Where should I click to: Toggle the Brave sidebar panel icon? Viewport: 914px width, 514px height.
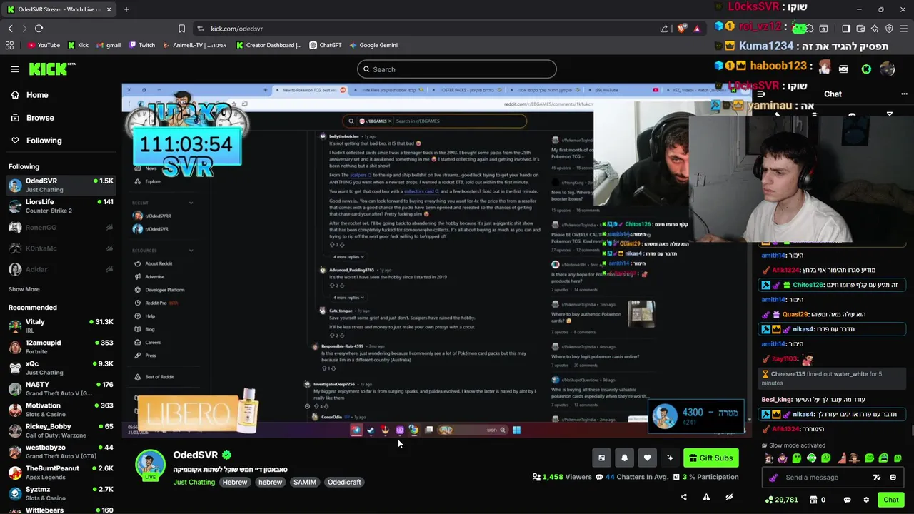coord(846,29)
